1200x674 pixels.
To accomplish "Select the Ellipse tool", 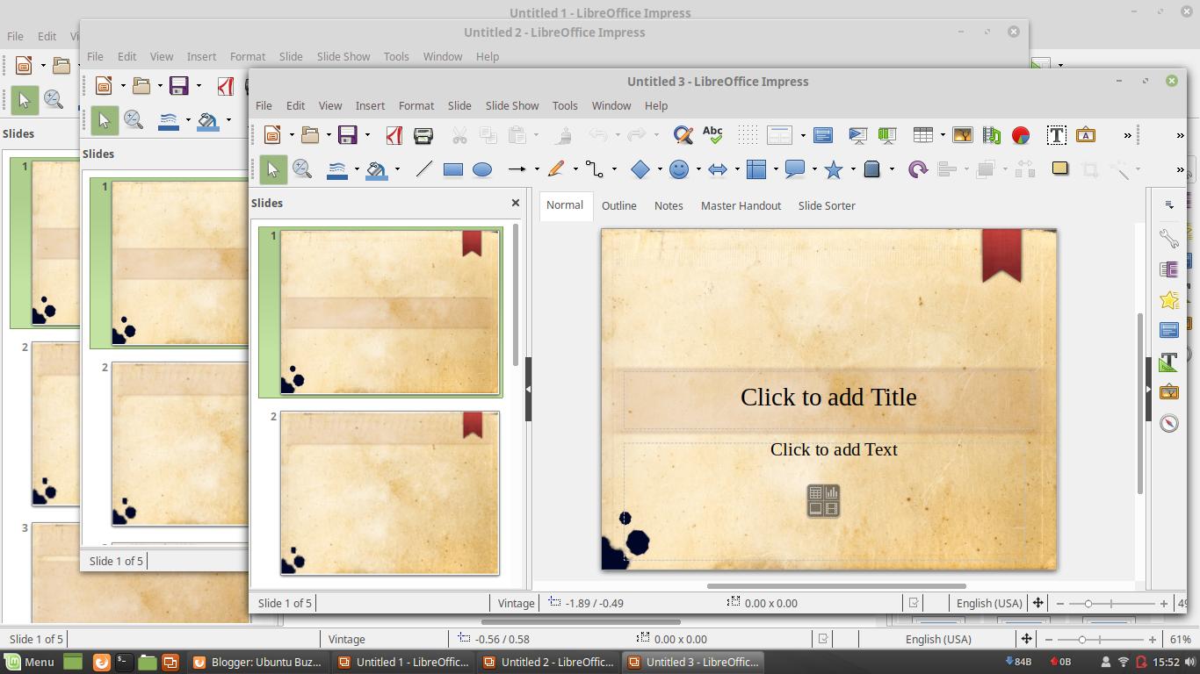I will pos(482,169).
